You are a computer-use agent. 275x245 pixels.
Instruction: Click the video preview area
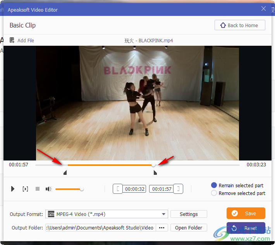[137, 103]
